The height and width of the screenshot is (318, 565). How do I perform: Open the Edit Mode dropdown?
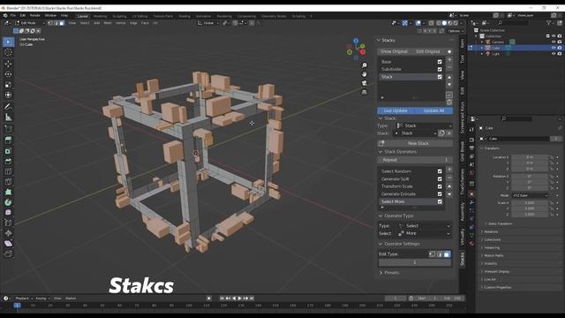tap(29, 23)
